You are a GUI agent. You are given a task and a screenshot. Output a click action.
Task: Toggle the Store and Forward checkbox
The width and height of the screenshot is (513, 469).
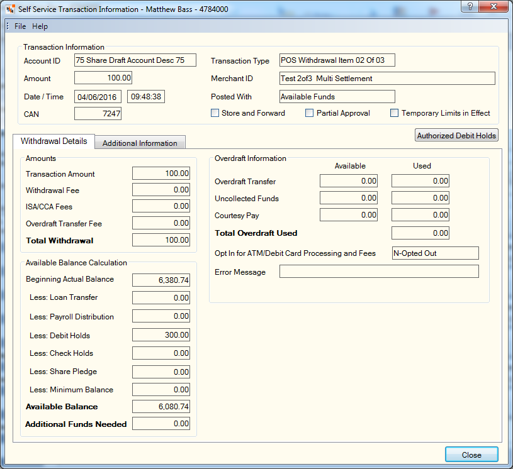(x=215, y=113)
